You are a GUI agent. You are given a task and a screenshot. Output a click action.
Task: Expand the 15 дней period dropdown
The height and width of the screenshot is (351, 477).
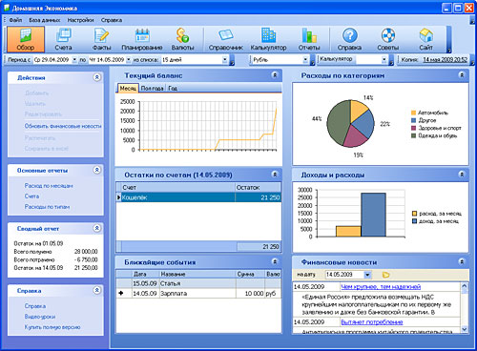[225, 59]
